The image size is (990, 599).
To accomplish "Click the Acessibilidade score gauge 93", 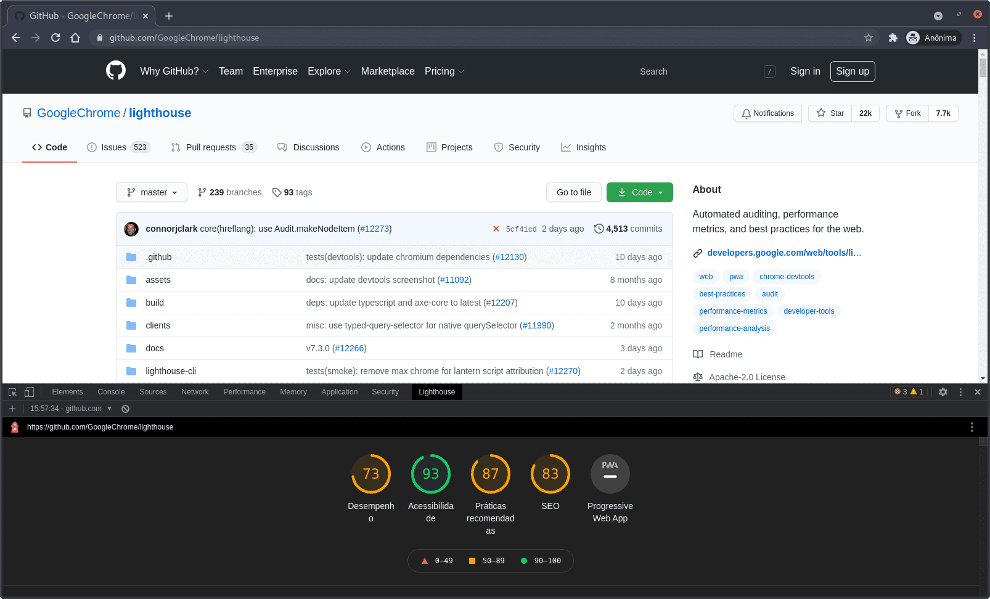I will [x=431, y=474].
